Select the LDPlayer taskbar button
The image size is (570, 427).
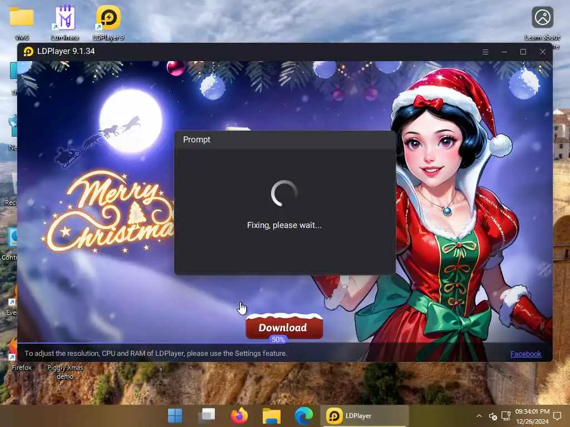(x=365, y=416)
